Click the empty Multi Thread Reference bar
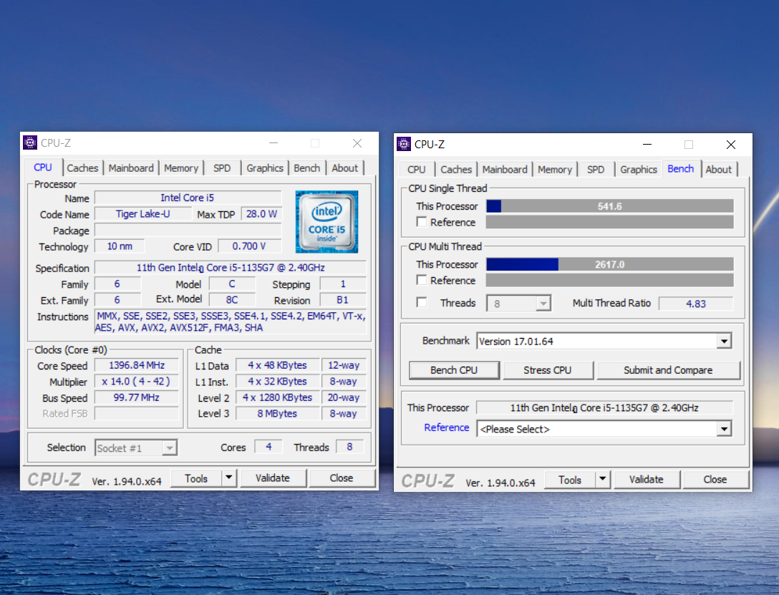 click(609, 280)
